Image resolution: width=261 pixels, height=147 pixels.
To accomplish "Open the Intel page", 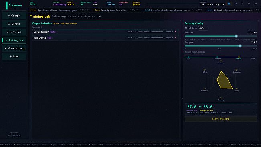I will click(x=14, y=57).
